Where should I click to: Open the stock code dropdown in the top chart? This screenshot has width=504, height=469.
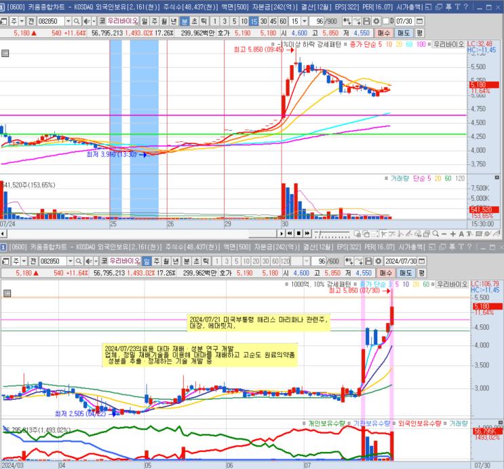pos(68,21)
